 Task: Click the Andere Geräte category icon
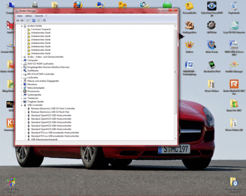pyautogui.click(x=25, y=26)
